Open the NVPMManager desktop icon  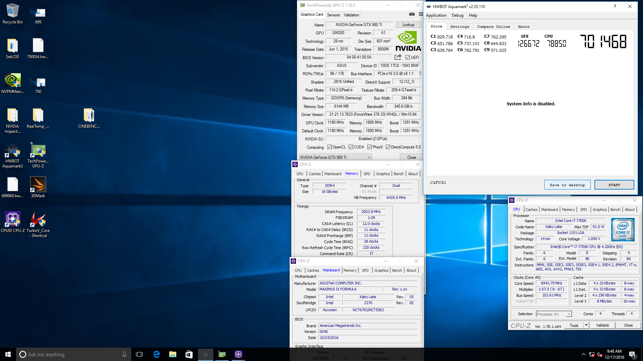(12, 83)
